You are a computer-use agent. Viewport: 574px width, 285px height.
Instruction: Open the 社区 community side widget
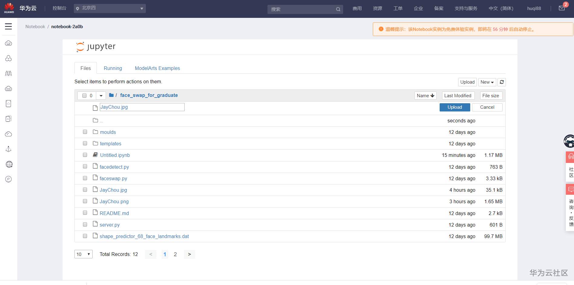[x=570, y=166]
